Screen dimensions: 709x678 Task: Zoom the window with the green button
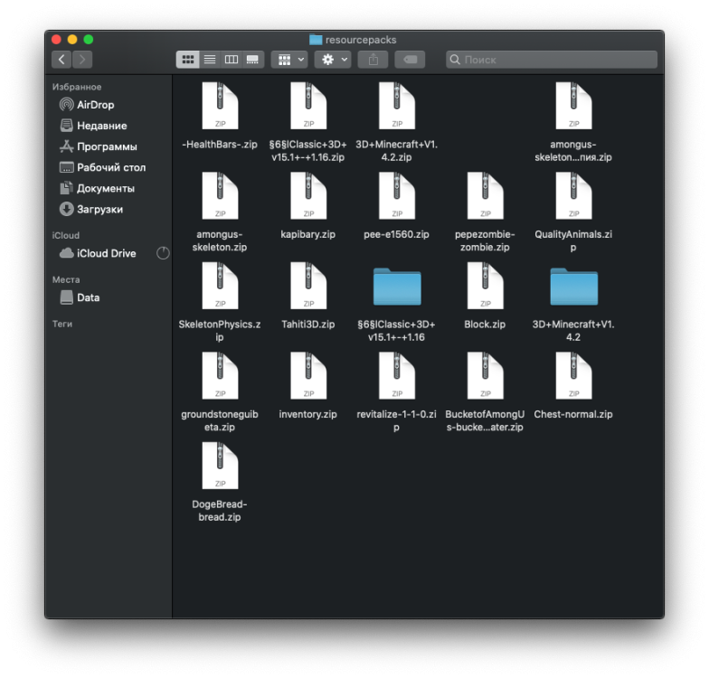(x=89, y=40)
